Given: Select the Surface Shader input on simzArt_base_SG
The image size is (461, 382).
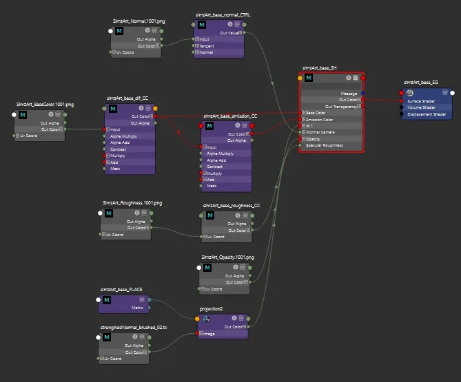Looking at the screenshot, I should (x=421, y=101).
